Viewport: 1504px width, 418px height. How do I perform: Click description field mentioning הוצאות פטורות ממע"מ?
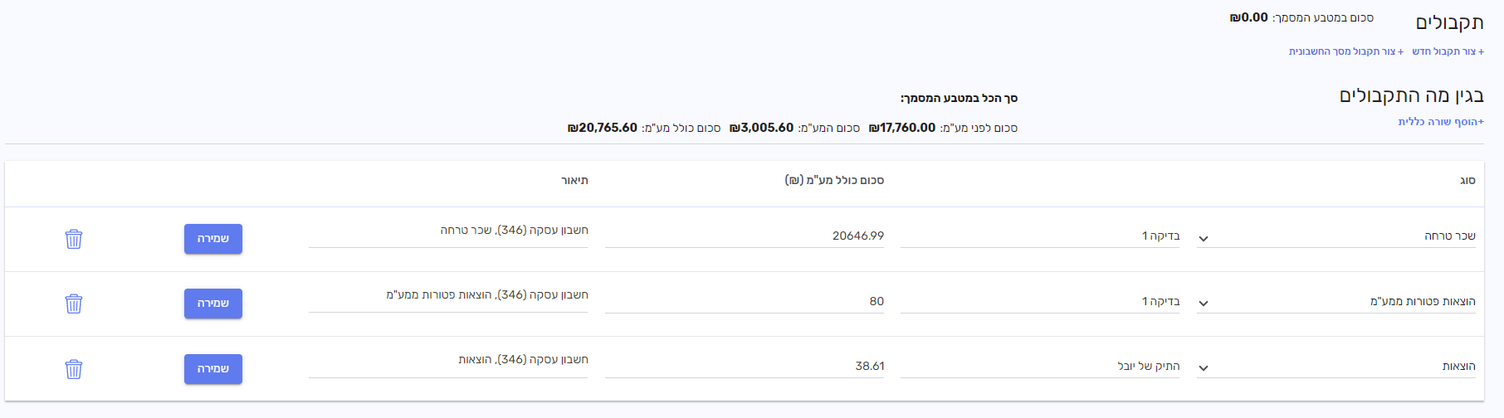pyautogui.click(x=448, y=295)
